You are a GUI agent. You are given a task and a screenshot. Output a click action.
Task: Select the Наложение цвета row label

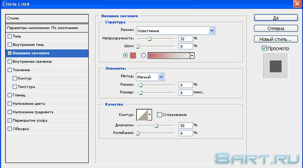tap(29, 103)
